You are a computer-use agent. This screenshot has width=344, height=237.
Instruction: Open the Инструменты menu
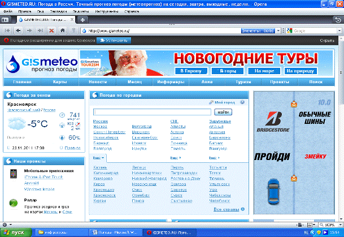[x=107, y=11]
